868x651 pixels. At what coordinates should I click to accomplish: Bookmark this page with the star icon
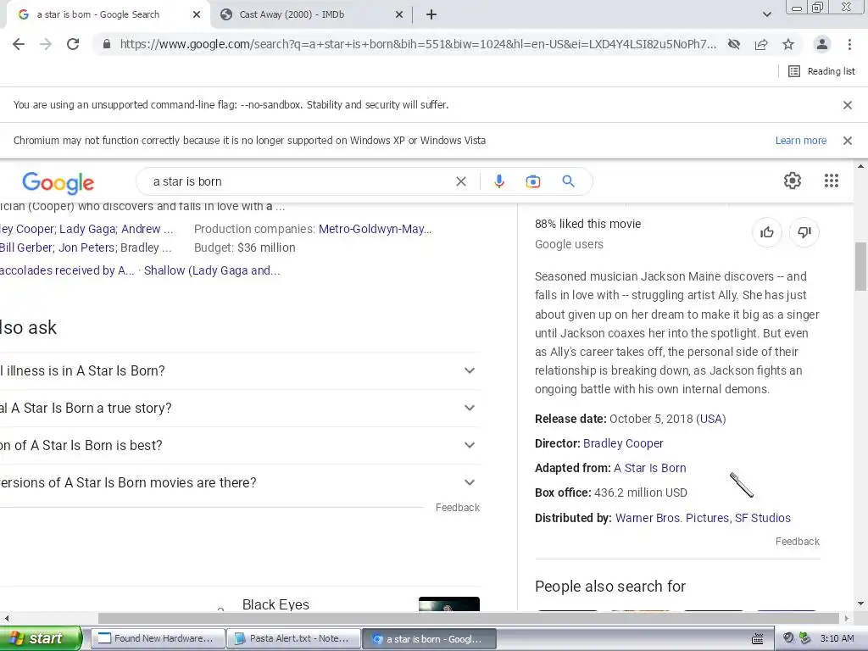(x=788, y=44)
